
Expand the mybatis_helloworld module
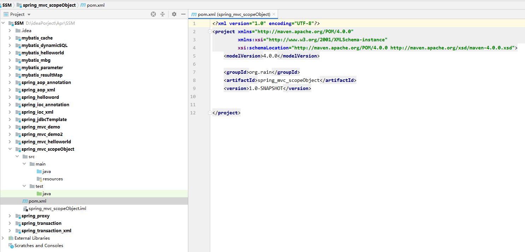10,53
